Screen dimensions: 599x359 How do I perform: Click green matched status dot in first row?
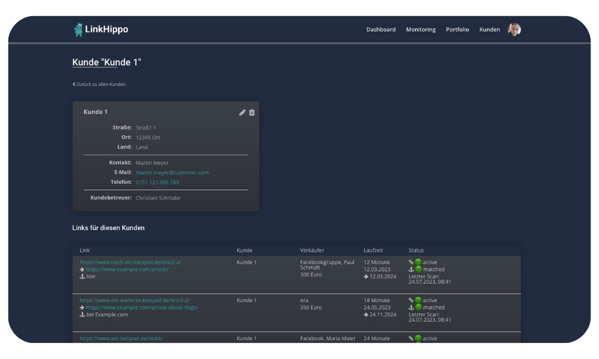418,269
